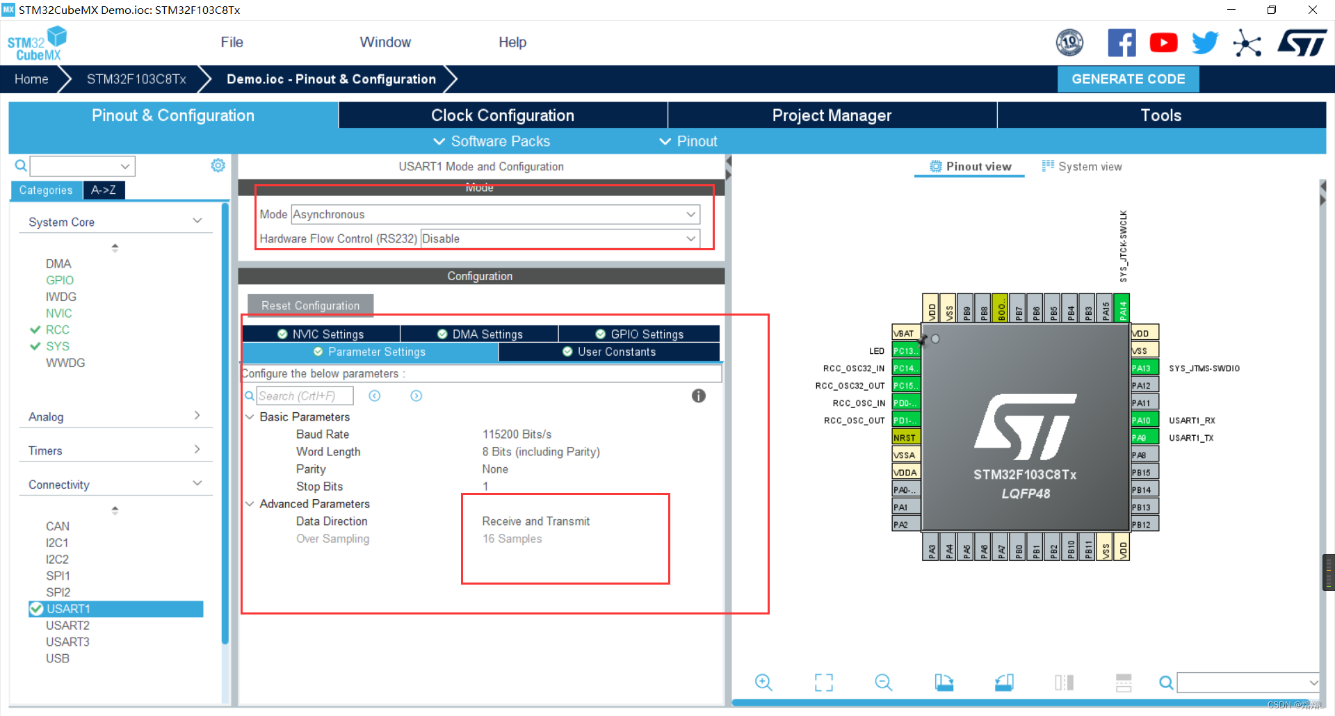Click the PC13 LED pin
The width and height of the screenshot is (1335, 716).
[906, 350]
